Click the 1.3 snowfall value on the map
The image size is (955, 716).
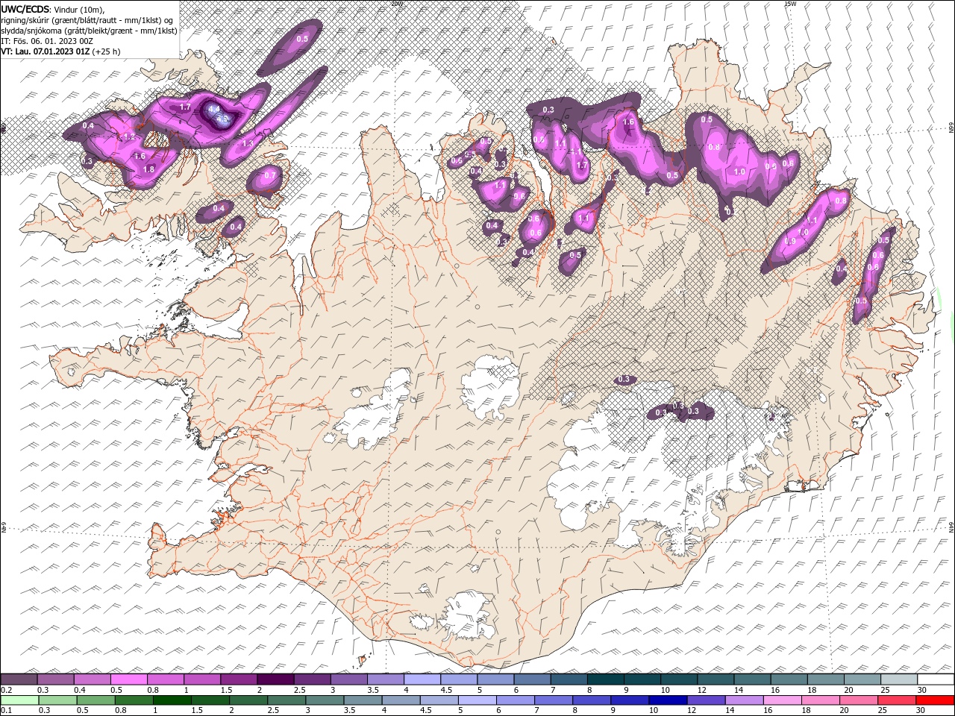(248, 143)
